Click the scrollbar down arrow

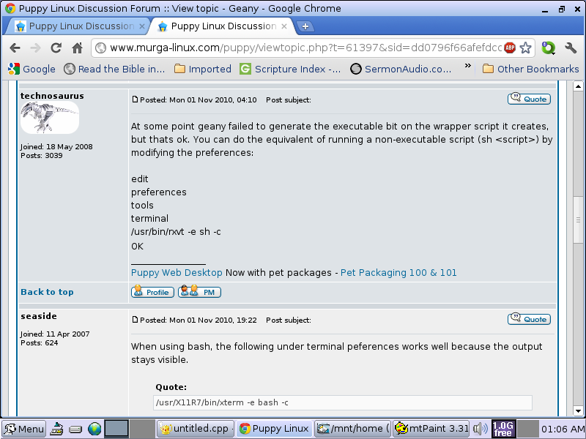pyautogui.click(x=578, y=411)
